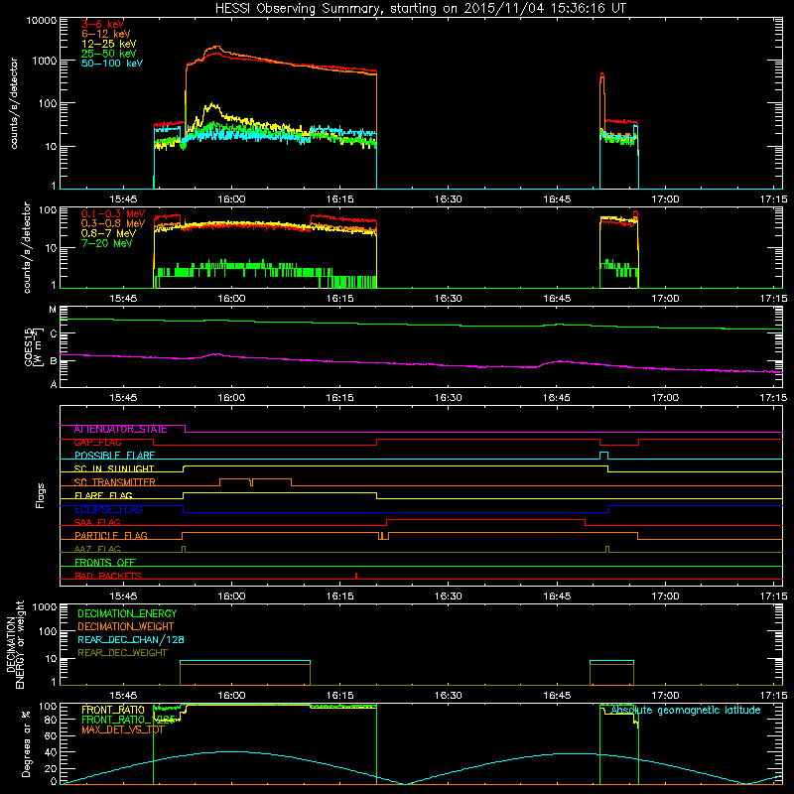This screenshot has width=794, height=794.
Task: Click the REAR_DEC_WEIGHT legend label
Action: [x=122, y=653]
